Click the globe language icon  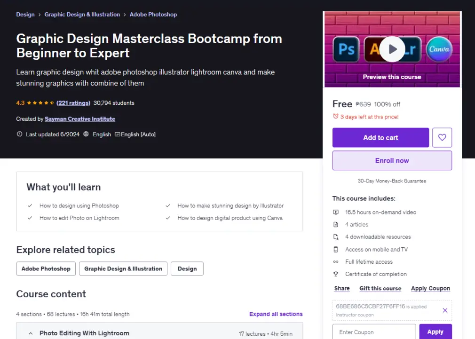click(x=86, y=134)
